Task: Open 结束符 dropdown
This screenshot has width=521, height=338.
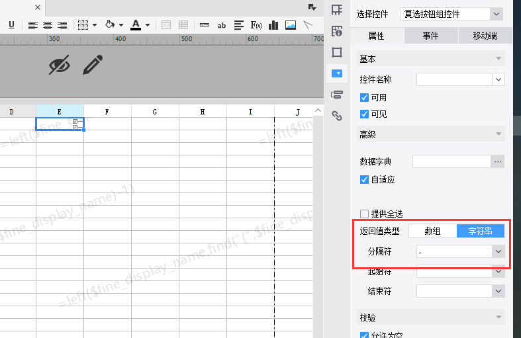Action: coord(498,291)
